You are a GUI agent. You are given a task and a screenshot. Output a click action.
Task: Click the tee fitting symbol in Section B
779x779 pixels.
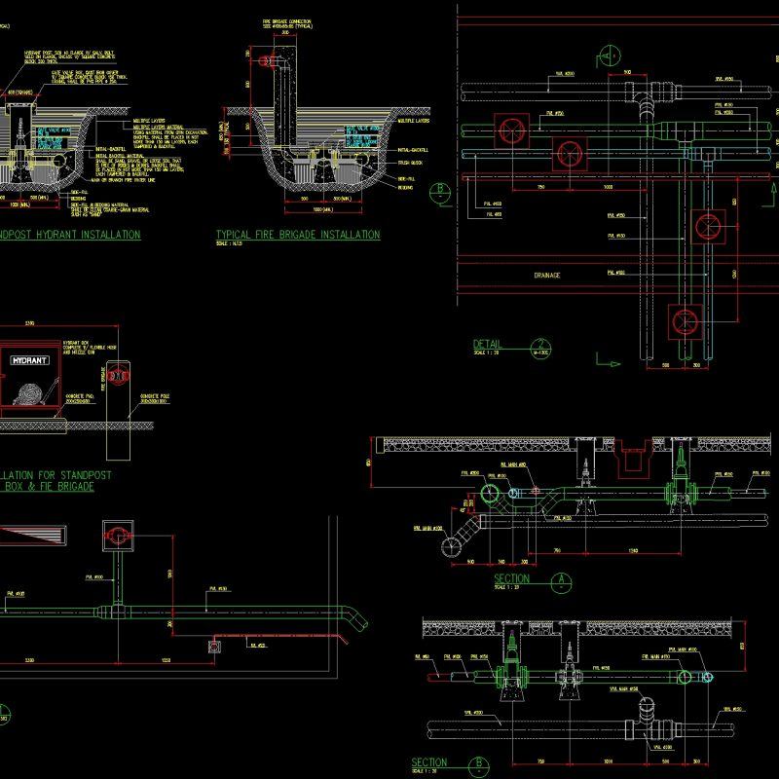pos(645,725)
